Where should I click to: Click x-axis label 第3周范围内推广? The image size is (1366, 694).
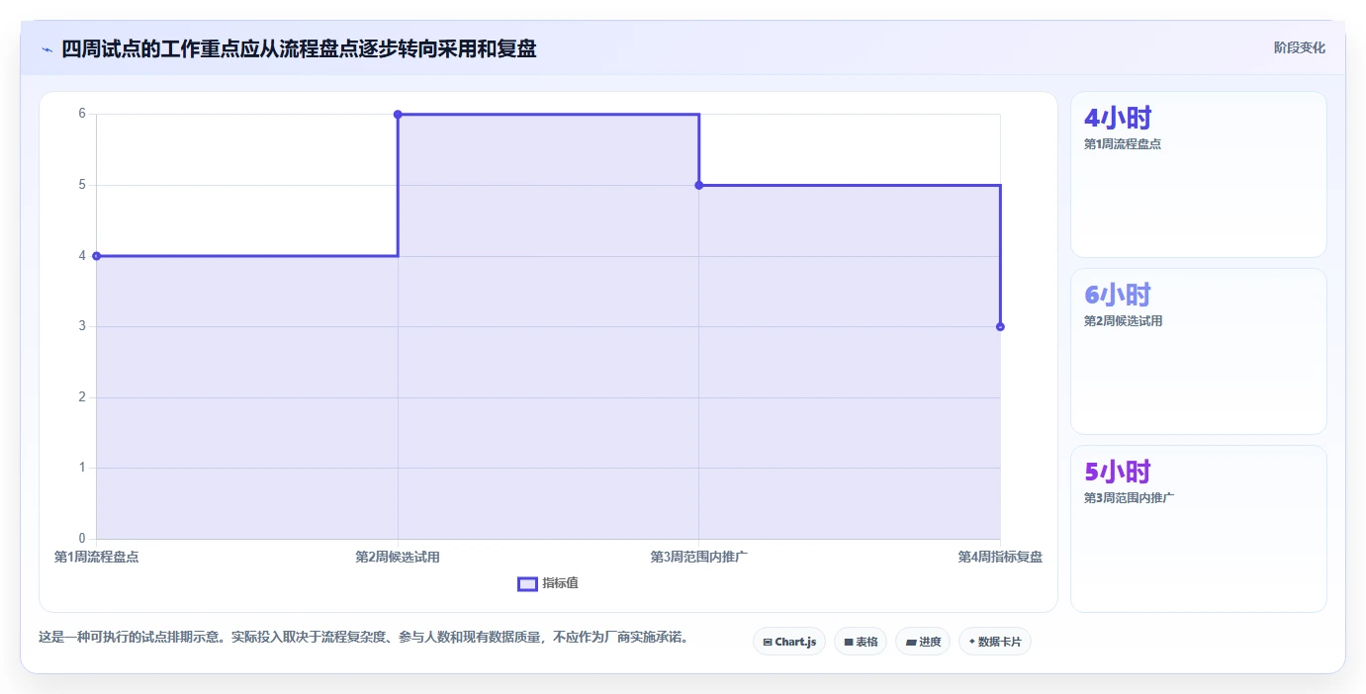[698, 557]
